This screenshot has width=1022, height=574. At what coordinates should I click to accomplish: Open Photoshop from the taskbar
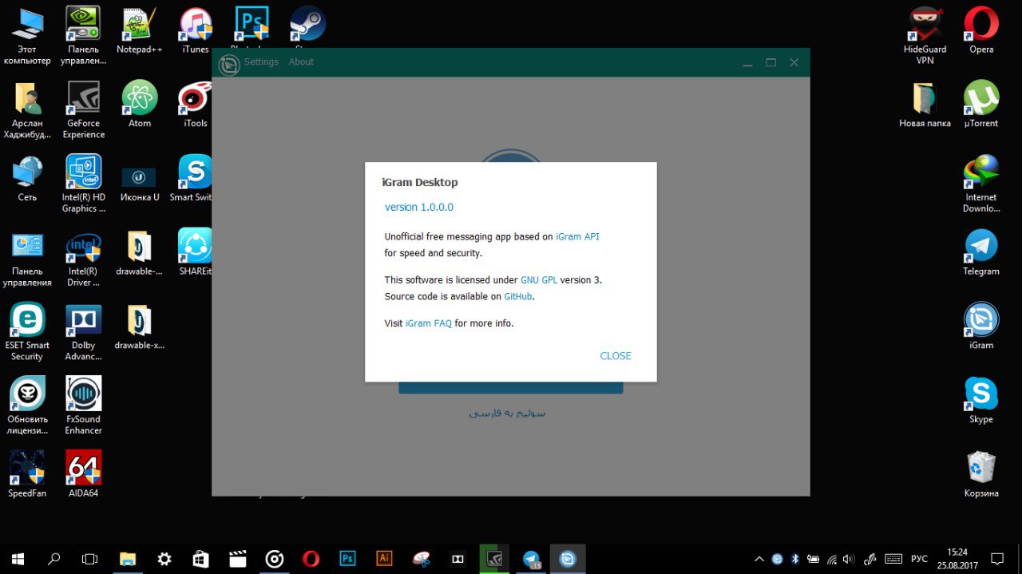(x=348, y=559)
